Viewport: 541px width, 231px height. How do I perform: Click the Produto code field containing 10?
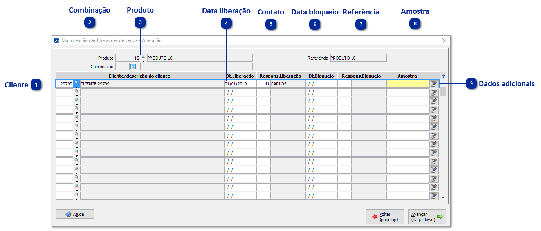pos(128,58)
